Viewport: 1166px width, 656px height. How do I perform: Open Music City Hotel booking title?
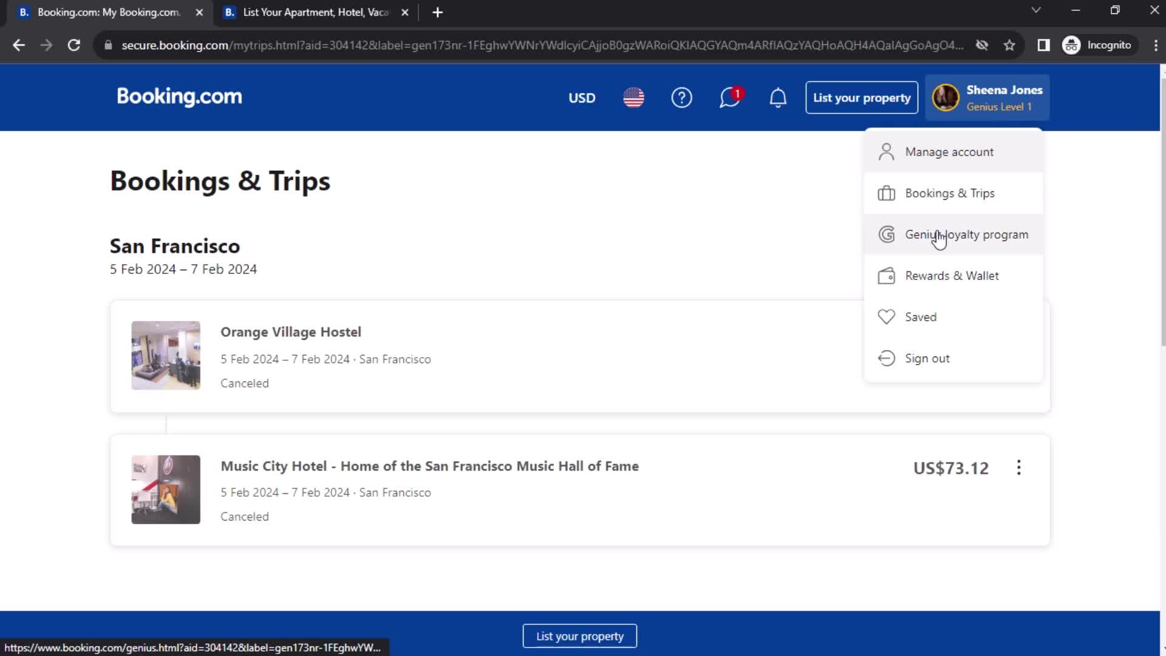click(x=430, y=466)
